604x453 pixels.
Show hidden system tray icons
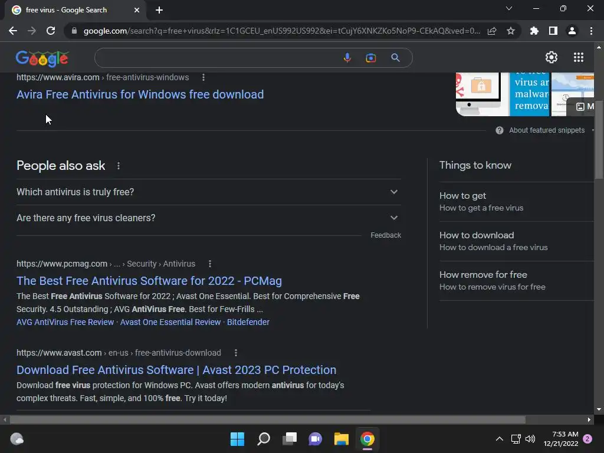pos(499,439)
